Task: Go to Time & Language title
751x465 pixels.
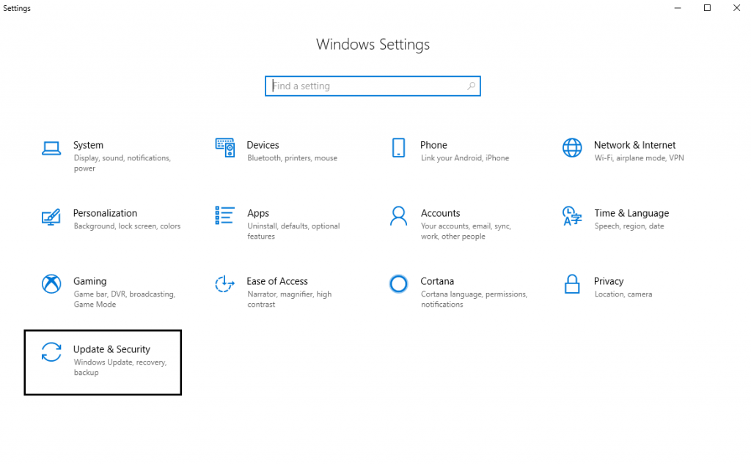Action: [x=631, y=213]
